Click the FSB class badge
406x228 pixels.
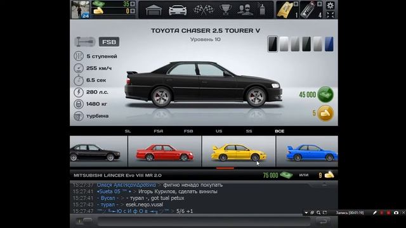(x=109, y=42)
